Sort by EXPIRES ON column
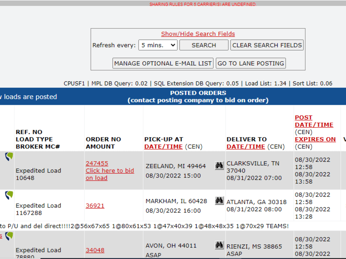Screen dimensions: 346x259 coord(315,140)
